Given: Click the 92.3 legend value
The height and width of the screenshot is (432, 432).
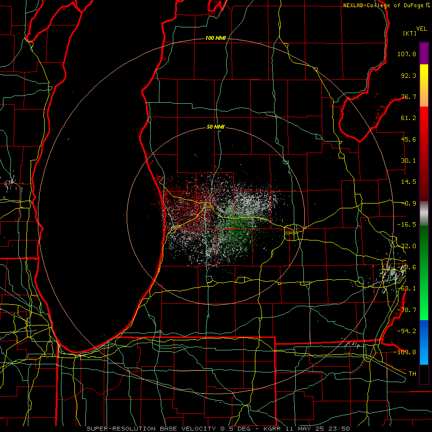Looking at the screenshot, I should (408, 75).
